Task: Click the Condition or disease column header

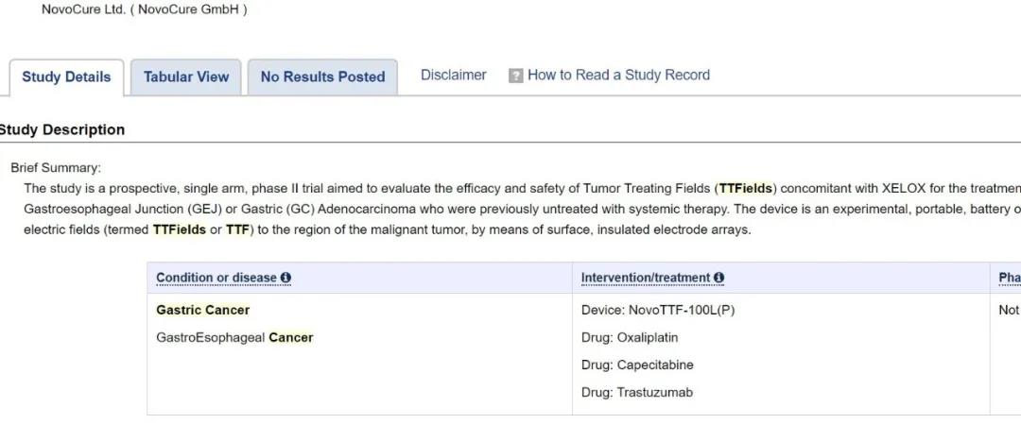Action: (x=216, y=278)
